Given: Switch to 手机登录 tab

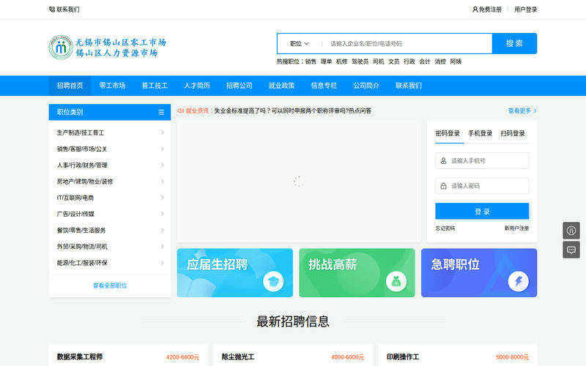Looking at the screenshot, I should (x=481, y=133).
